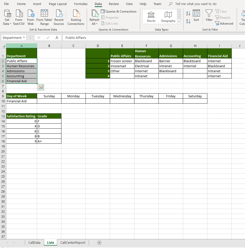Switch to the File tab

pos(6,4)
